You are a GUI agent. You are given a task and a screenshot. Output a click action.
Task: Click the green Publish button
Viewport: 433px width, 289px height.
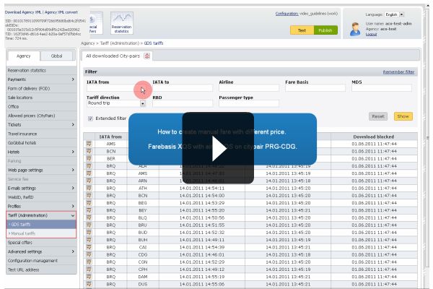(325, 30)
